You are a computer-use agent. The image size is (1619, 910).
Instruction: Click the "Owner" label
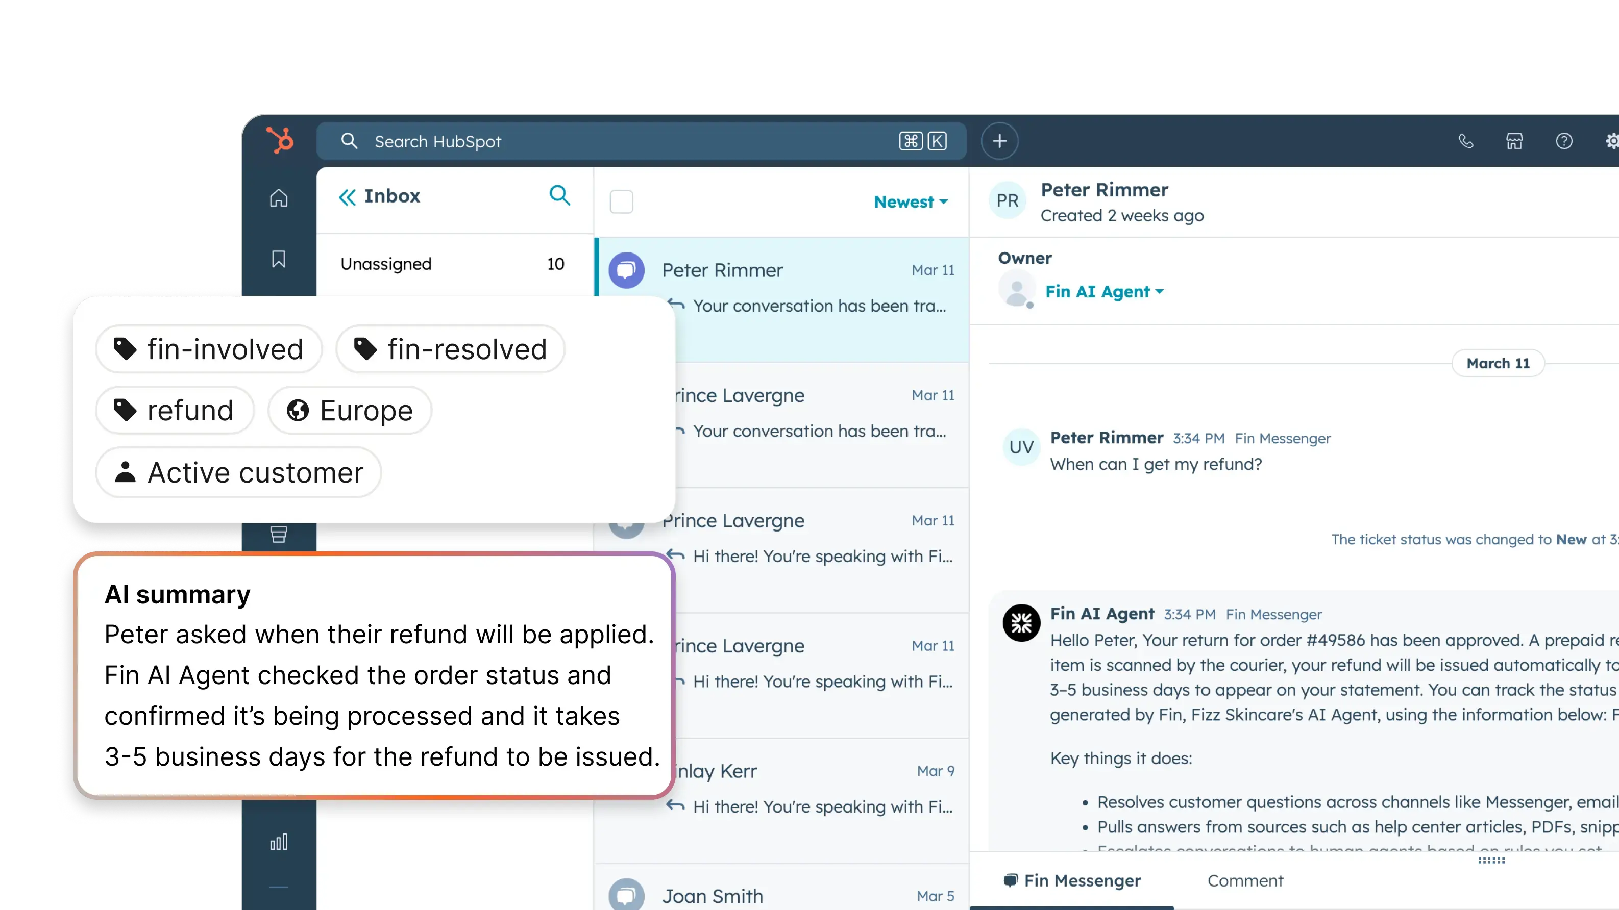pyautogui.click(x=1024, y=258)
